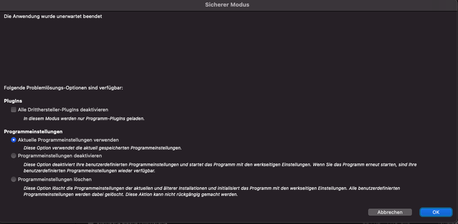Screen dimensions: 458x224
Task: Cancel the dialog with the Abbrechen button
Action: [390, 212]
